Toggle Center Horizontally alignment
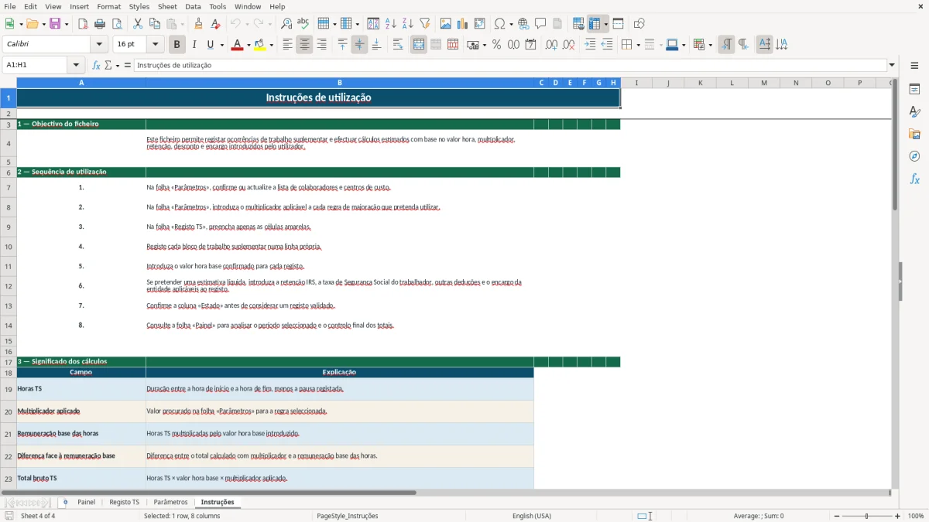Viewport: 929px width, 522px height. coord(304,45)
